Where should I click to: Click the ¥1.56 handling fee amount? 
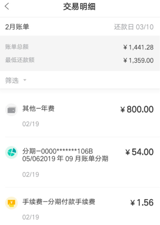[x=142, y=203]
